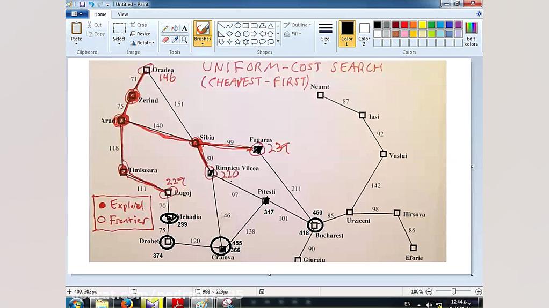549x308 pixels.
Task: Pick the green color swatch
Action: (431, 25)
